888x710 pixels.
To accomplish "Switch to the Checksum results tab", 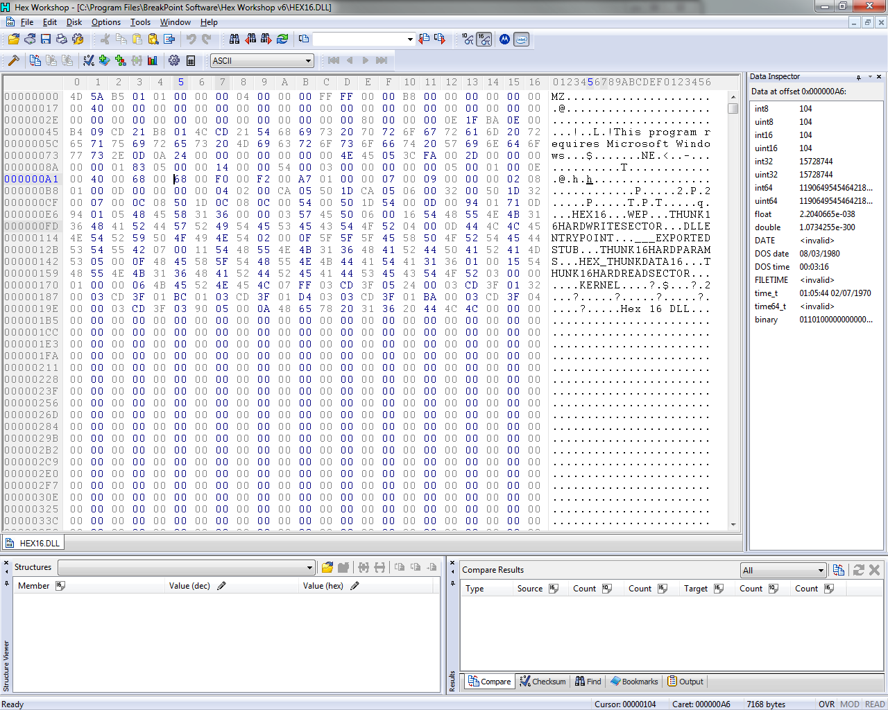I will [543, 682].
